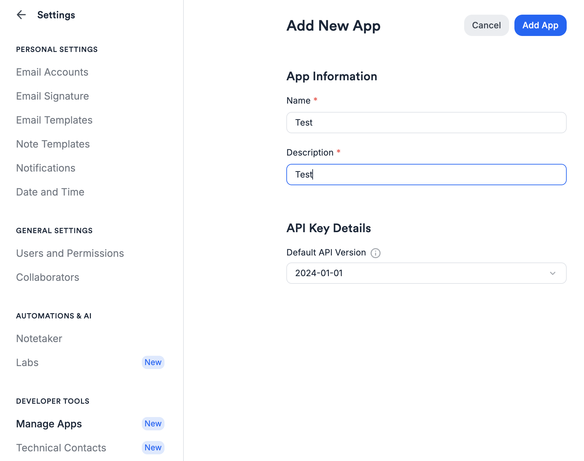Open Email Accounts settings
Image resolution: width=584 pixels, height=461 pixels.
[52, 72]
